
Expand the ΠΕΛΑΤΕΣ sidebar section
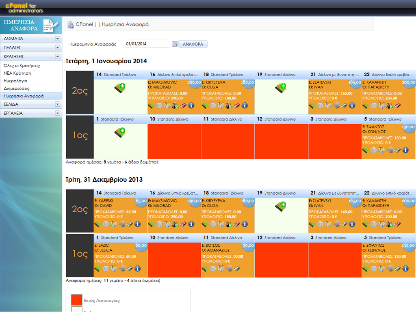coord(57,48)
